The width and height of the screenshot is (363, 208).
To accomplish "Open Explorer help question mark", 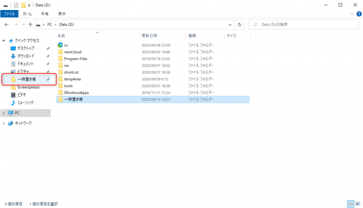I will (x=359, y=14).
